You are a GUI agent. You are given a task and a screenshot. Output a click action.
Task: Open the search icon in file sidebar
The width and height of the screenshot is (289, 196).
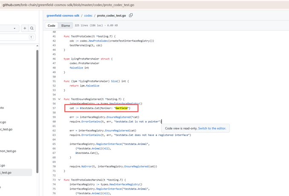click(32, 28)
